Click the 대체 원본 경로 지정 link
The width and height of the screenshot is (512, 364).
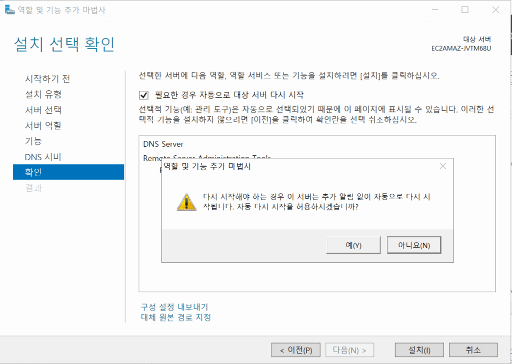[176, 317]
